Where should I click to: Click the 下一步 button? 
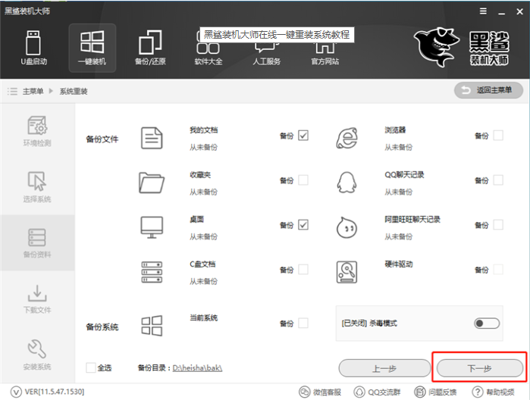pos(478,368)
